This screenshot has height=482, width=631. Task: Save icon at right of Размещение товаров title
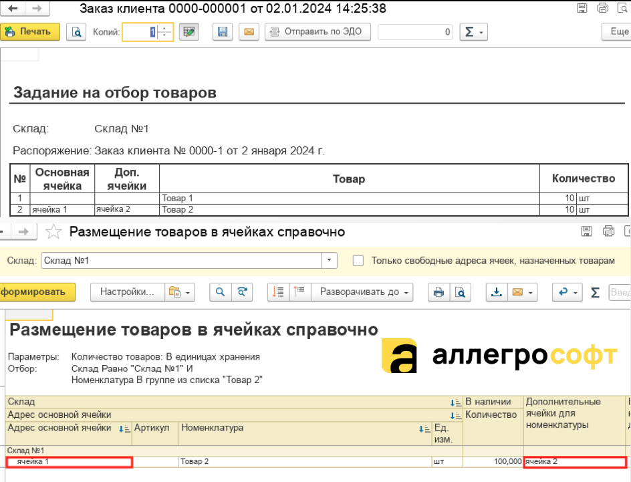pos(587,231)
